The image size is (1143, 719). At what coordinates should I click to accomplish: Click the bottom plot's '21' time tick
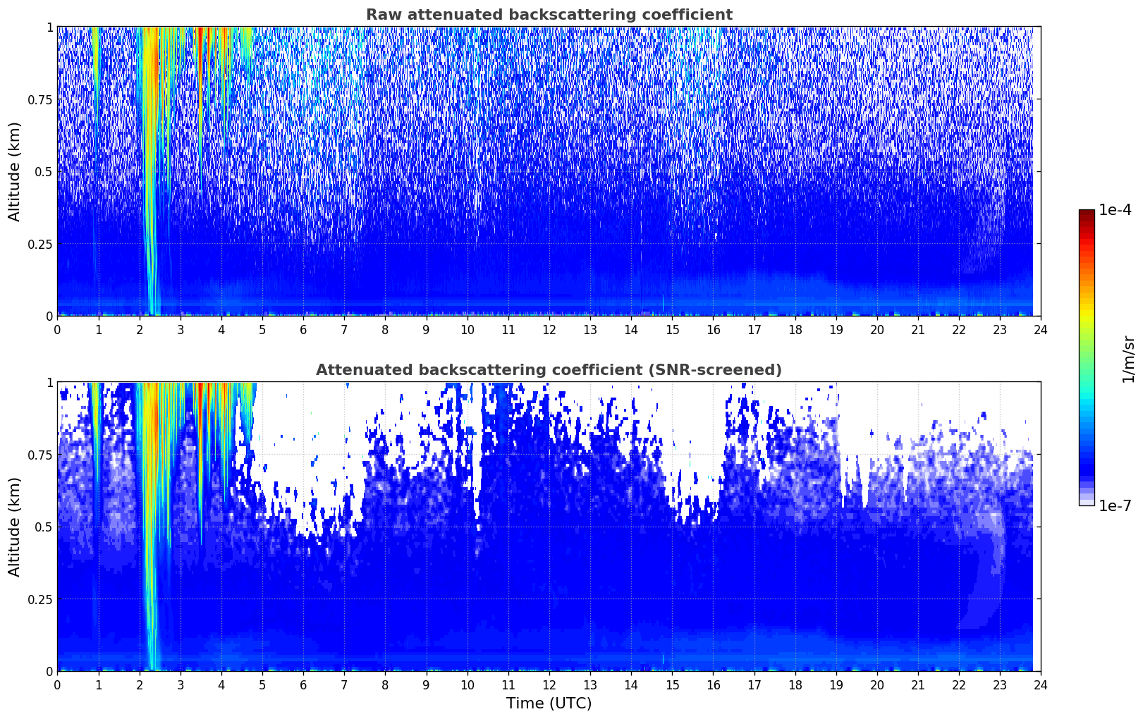tap(917, 684)
